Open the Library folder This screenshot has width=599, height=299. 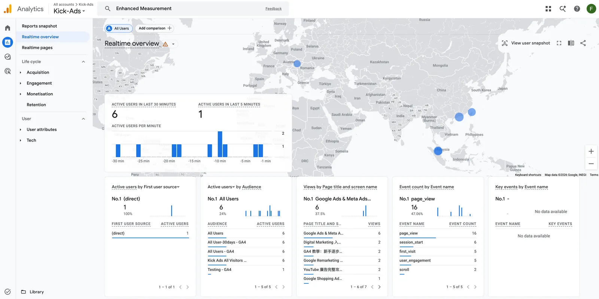click(33, 292)
